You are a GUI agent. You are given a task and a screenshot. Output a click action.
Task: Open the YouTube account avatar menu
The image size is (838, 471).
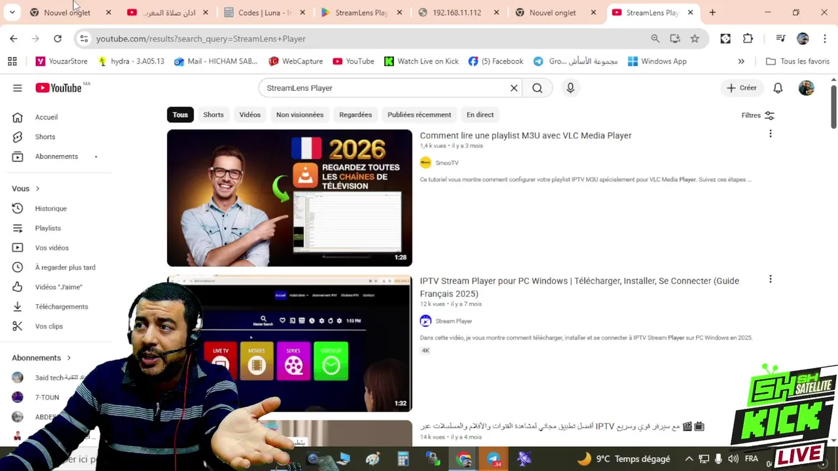coord(807,88)
